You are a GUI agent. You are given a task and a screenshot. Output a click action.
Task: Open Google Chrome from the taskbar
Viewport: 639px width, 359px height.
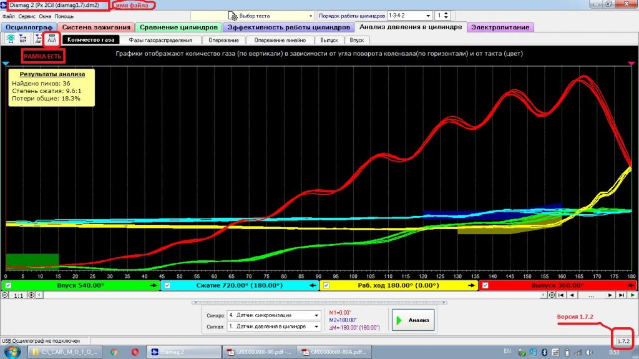coord(114,352)
